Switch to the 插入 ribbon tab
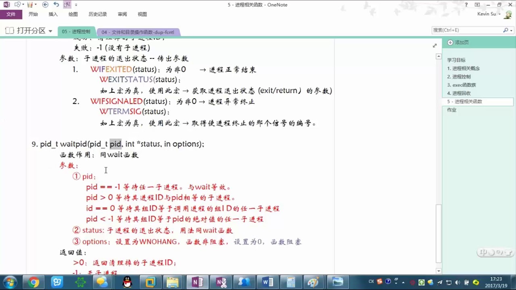The image size is (516, 290). (x=53, y=14)
